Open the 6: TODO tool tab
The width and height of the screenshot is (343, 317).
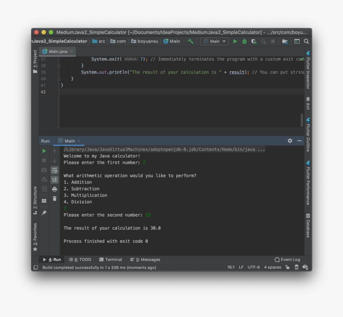(80, 260)
